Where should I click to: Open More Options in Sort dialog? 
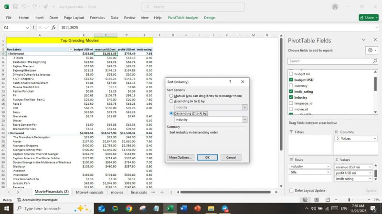180,157
